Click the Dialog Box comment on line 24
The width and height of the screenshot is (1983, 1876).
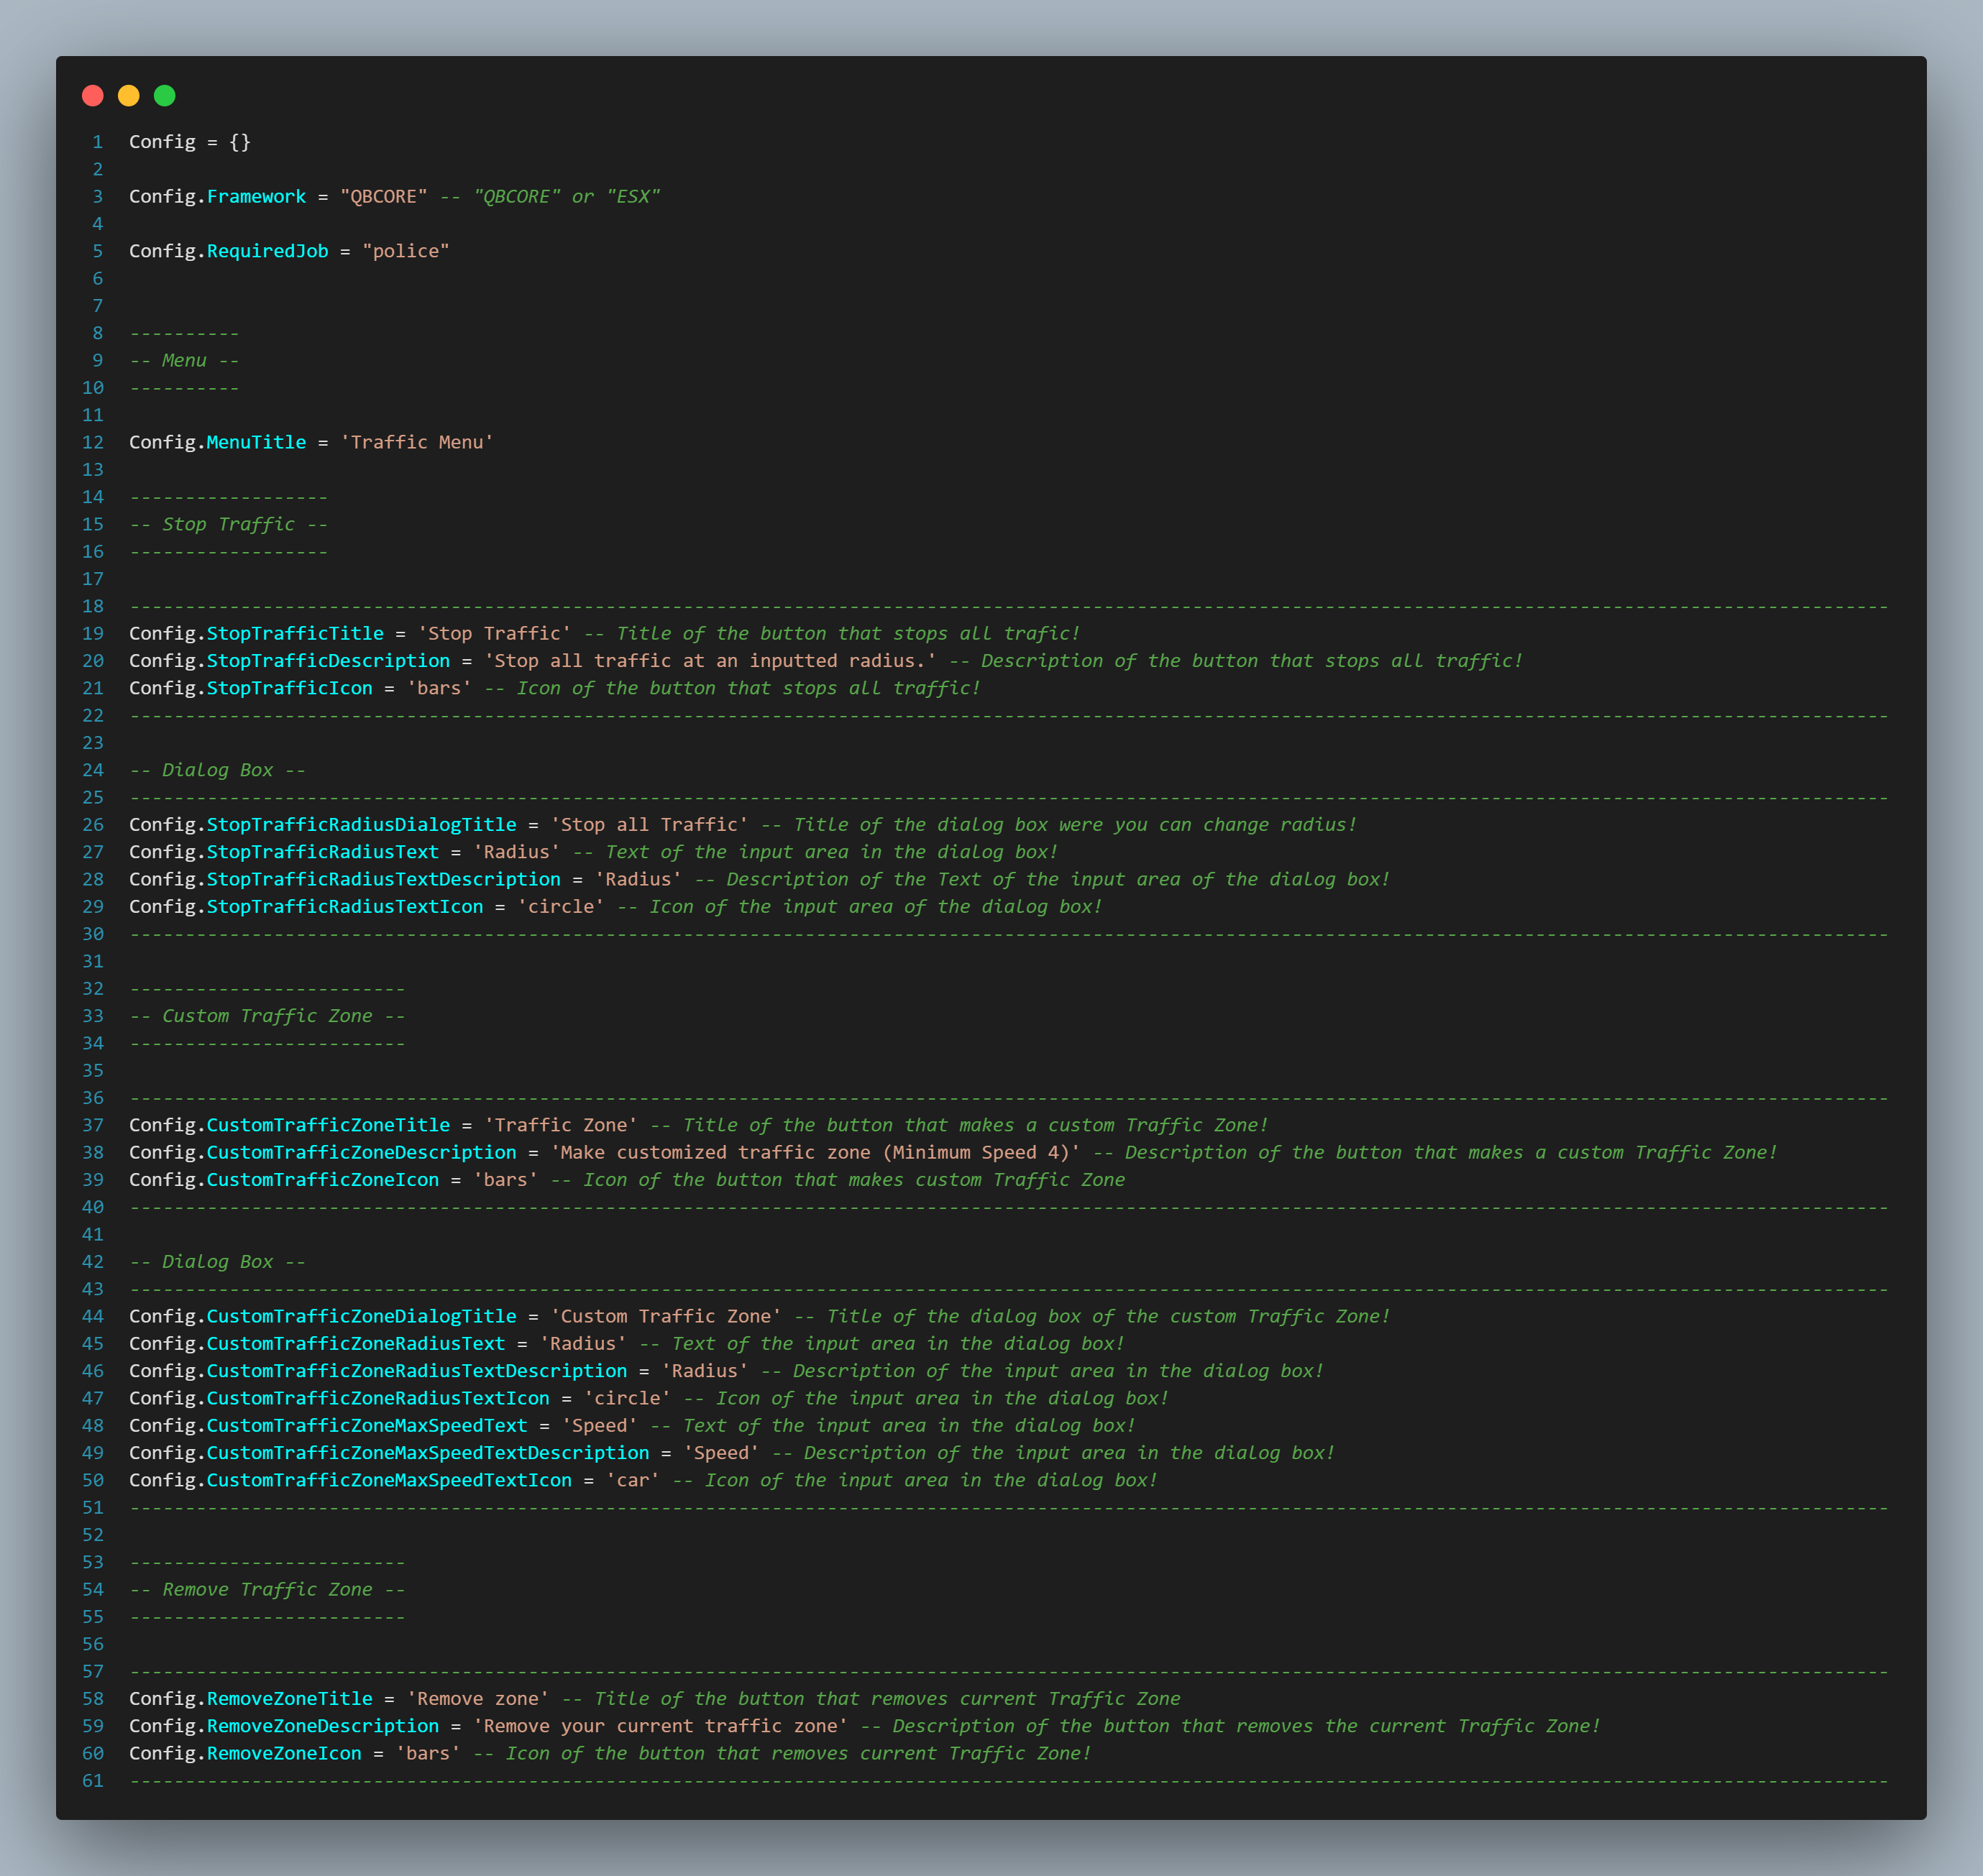coord(218,770)
